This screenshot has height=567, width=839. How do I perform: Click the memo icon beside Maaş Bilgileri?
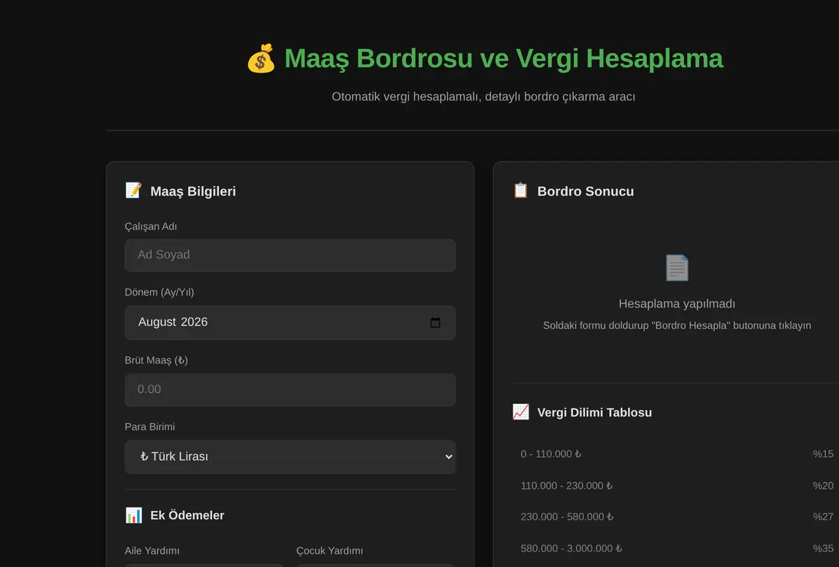pos(134,191)
